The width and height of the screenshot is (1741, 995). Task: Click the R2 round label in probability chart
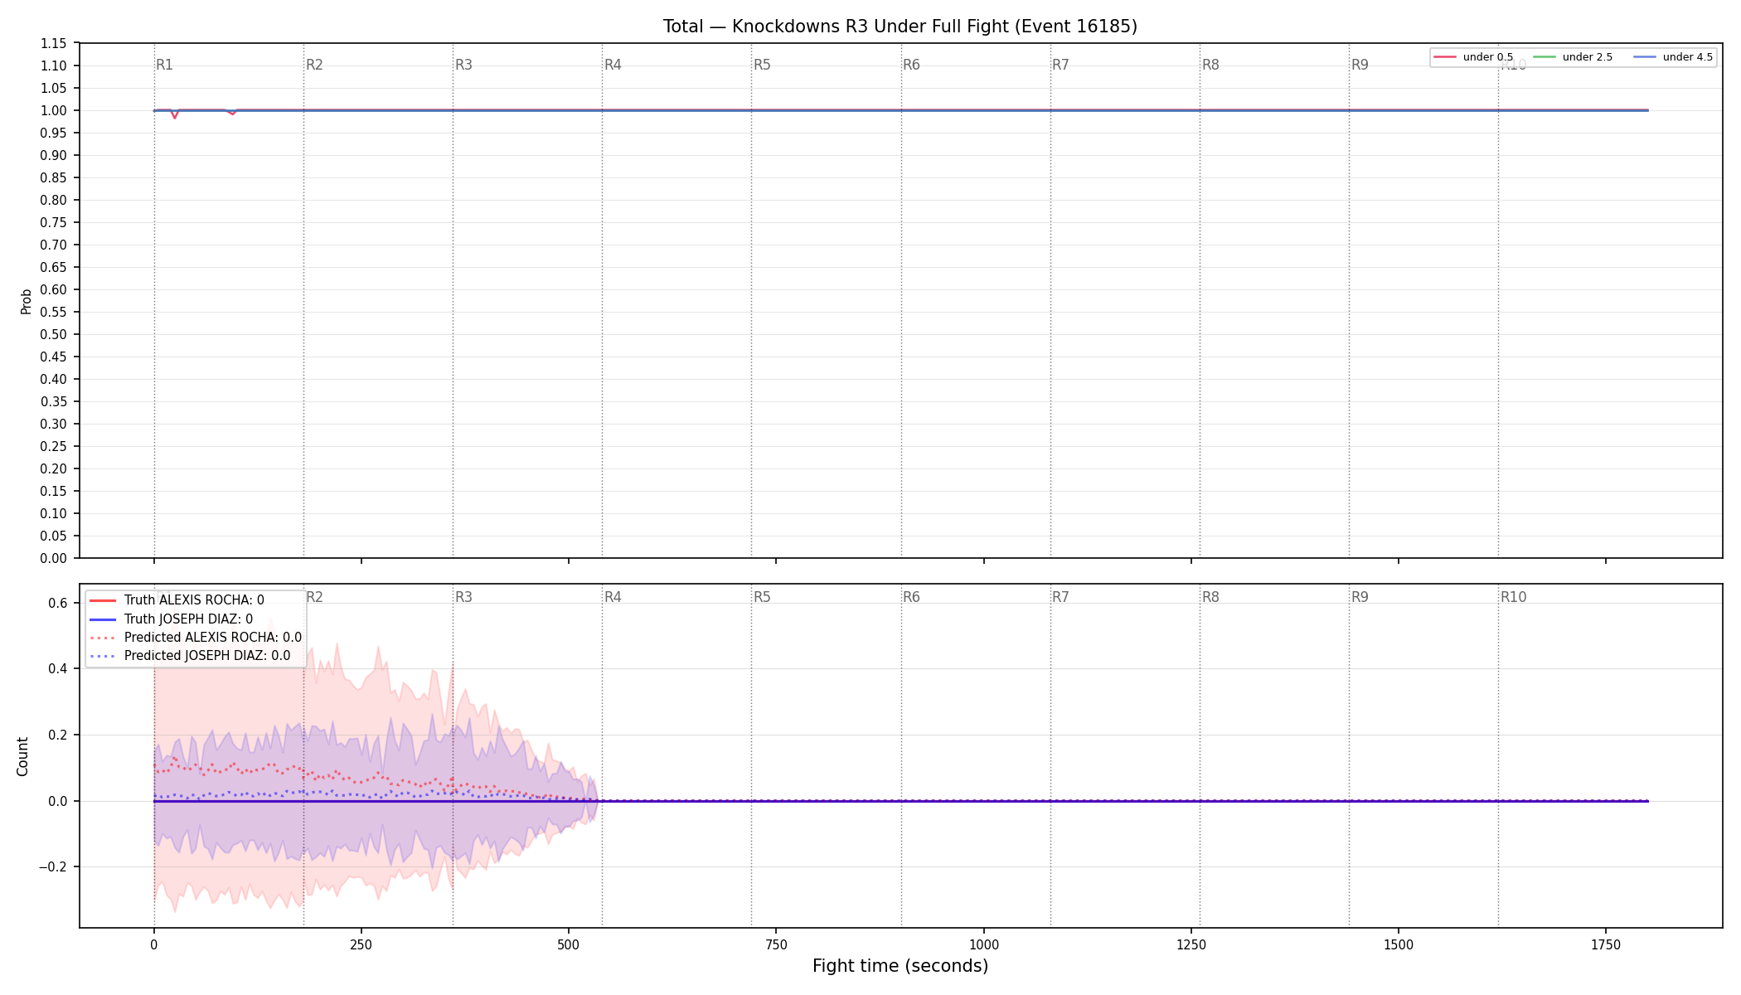click(x=314, y=65)
